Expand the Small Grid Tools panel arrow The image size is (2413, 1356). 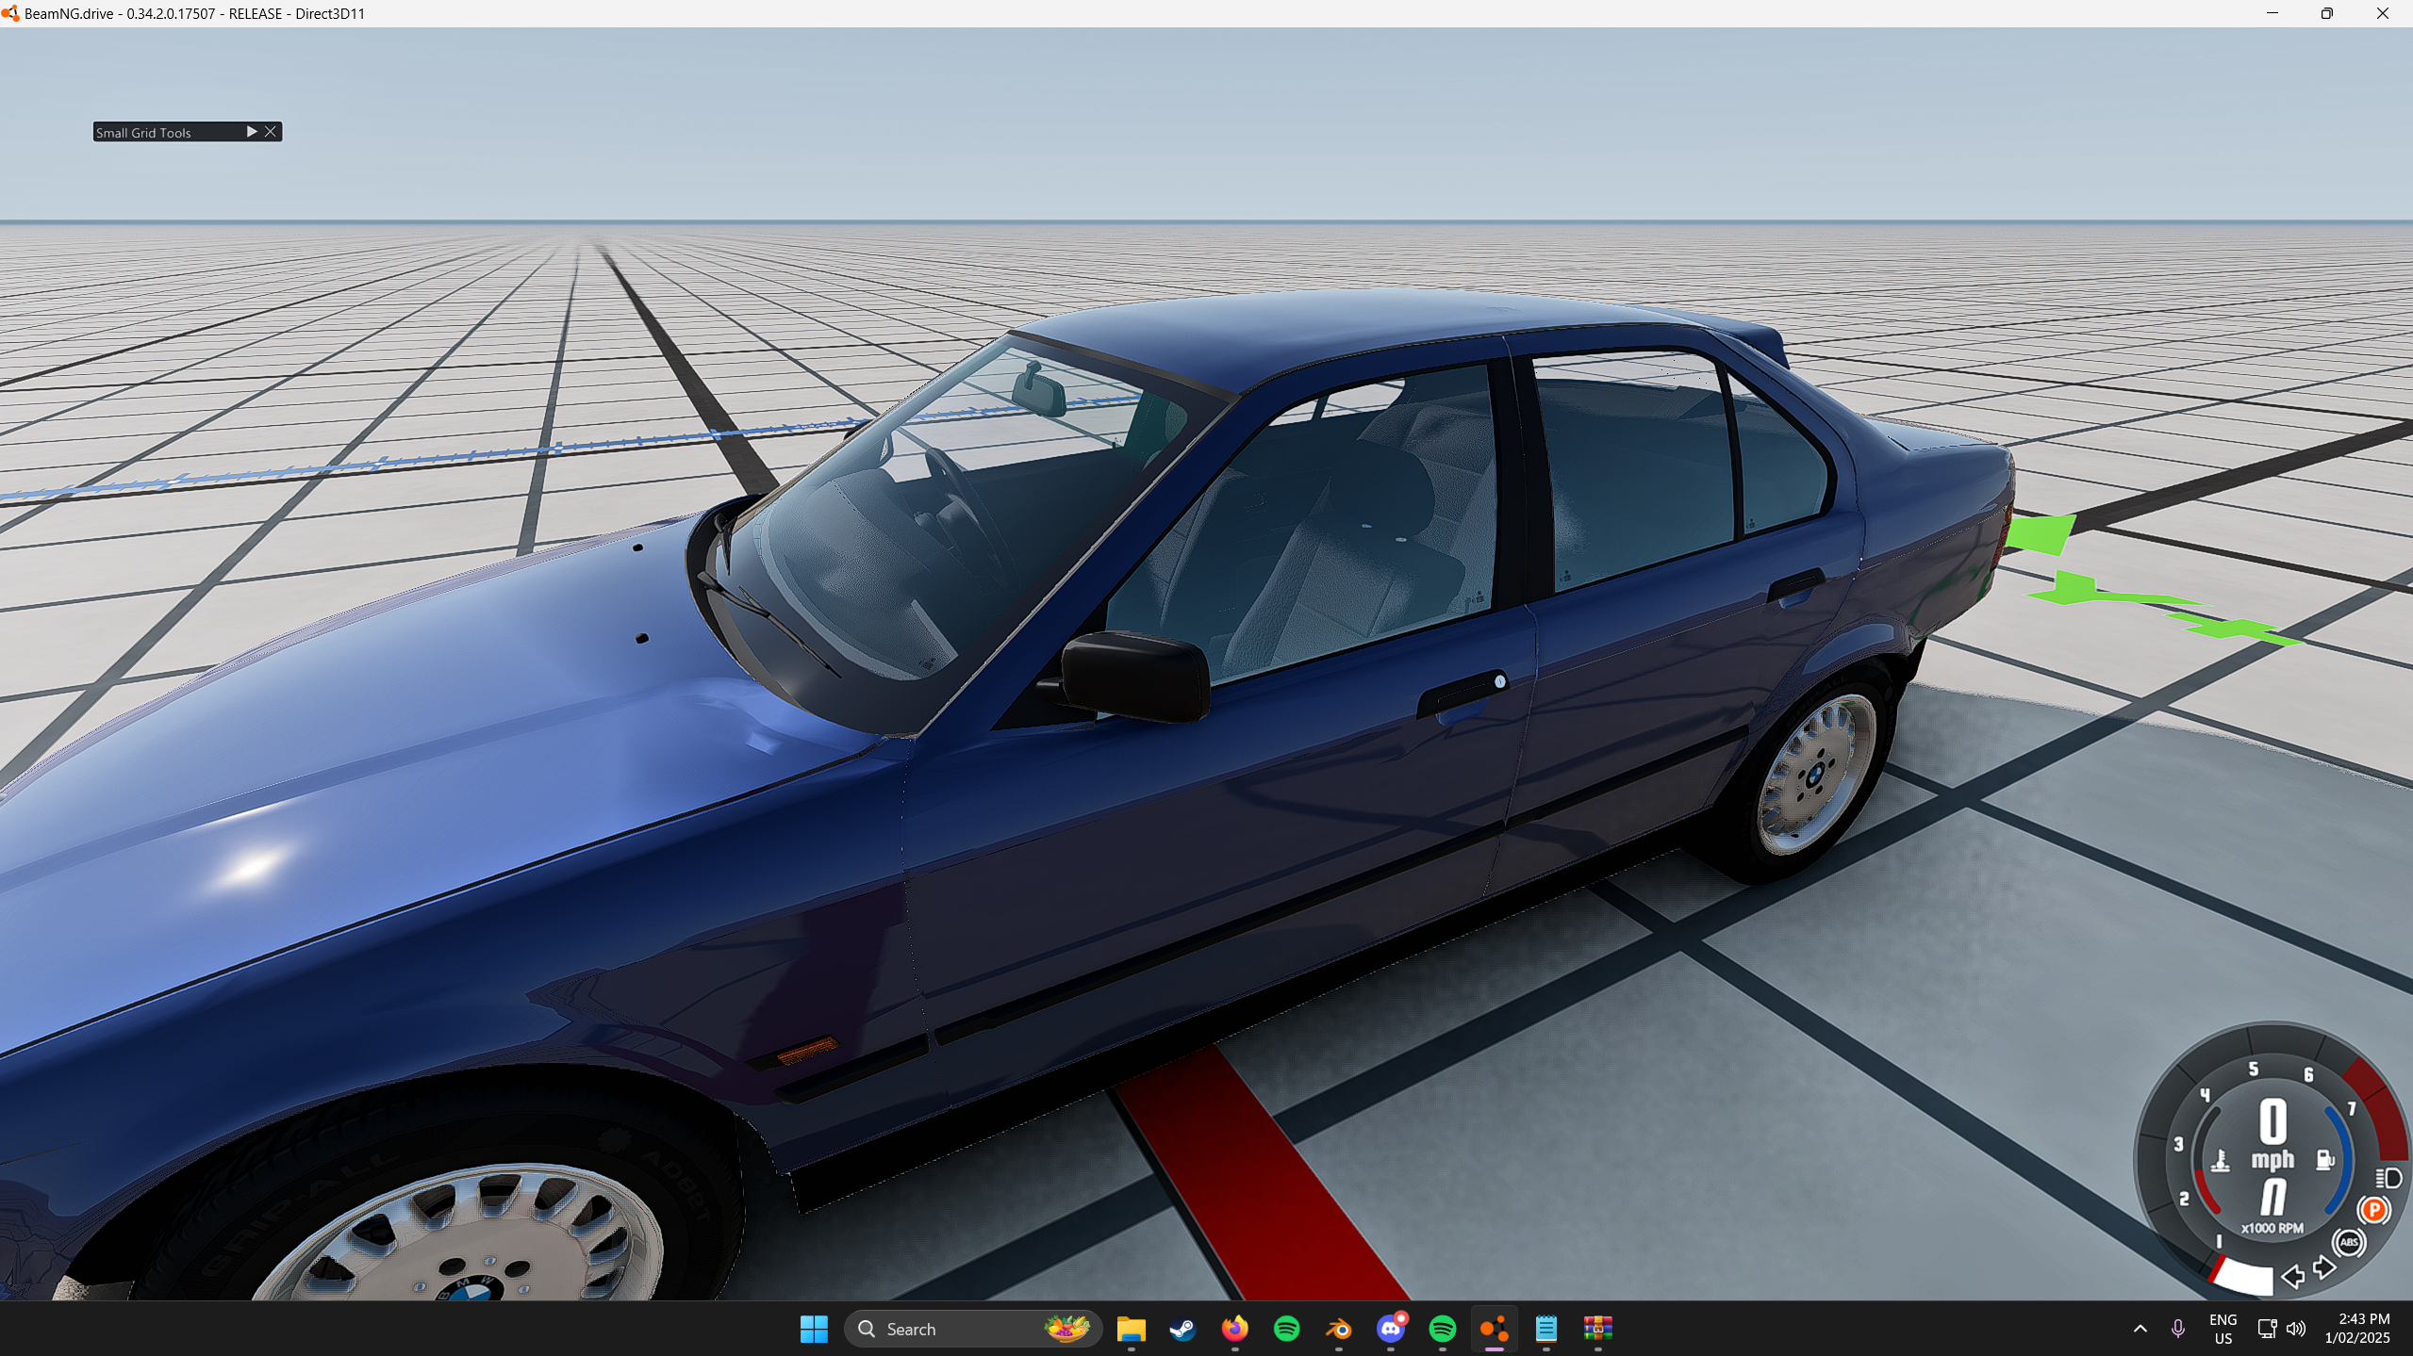pos(252,132)
